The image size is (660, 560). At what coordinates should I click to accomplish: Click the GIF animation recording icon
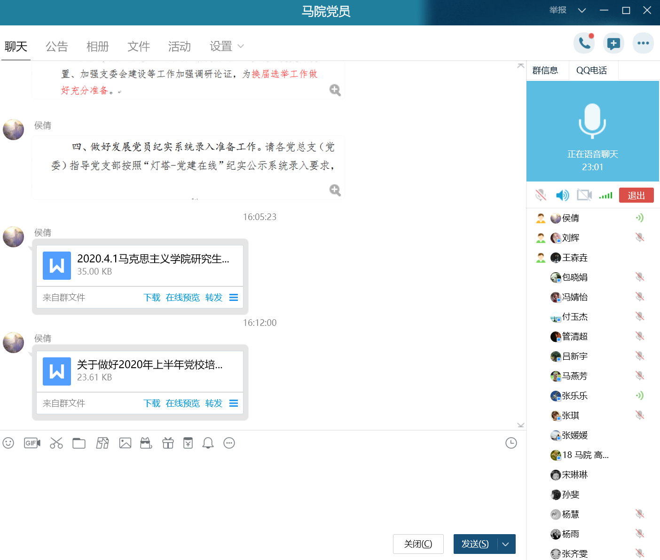(32, 443)
